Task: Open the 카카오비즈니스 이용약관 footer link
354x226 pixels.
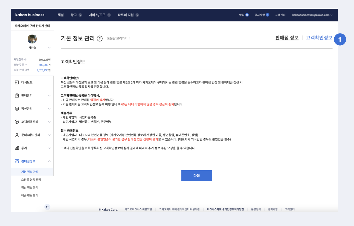Action: click(138, 209)
